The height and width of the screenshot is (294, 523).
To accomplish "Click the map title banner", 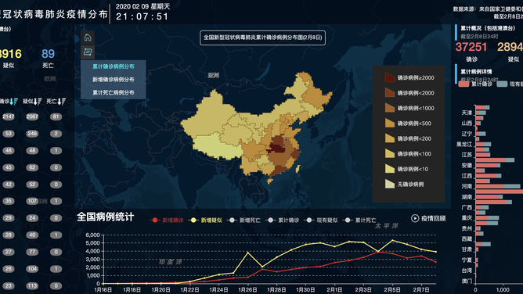I will 262,38.
